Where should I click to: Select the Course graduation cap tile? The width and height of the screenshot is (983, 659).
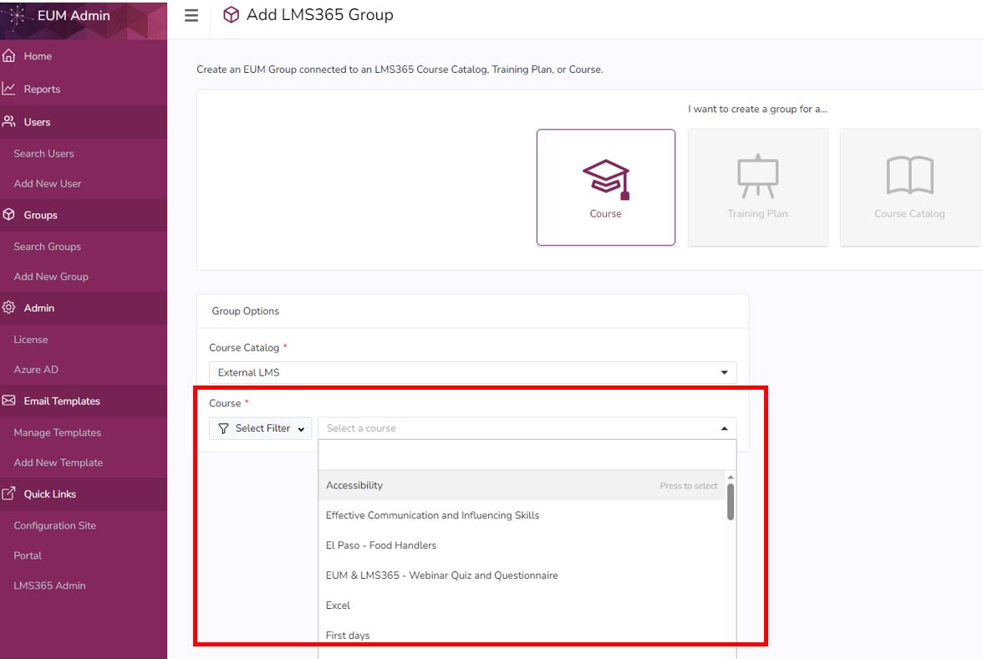coord(605,186)
